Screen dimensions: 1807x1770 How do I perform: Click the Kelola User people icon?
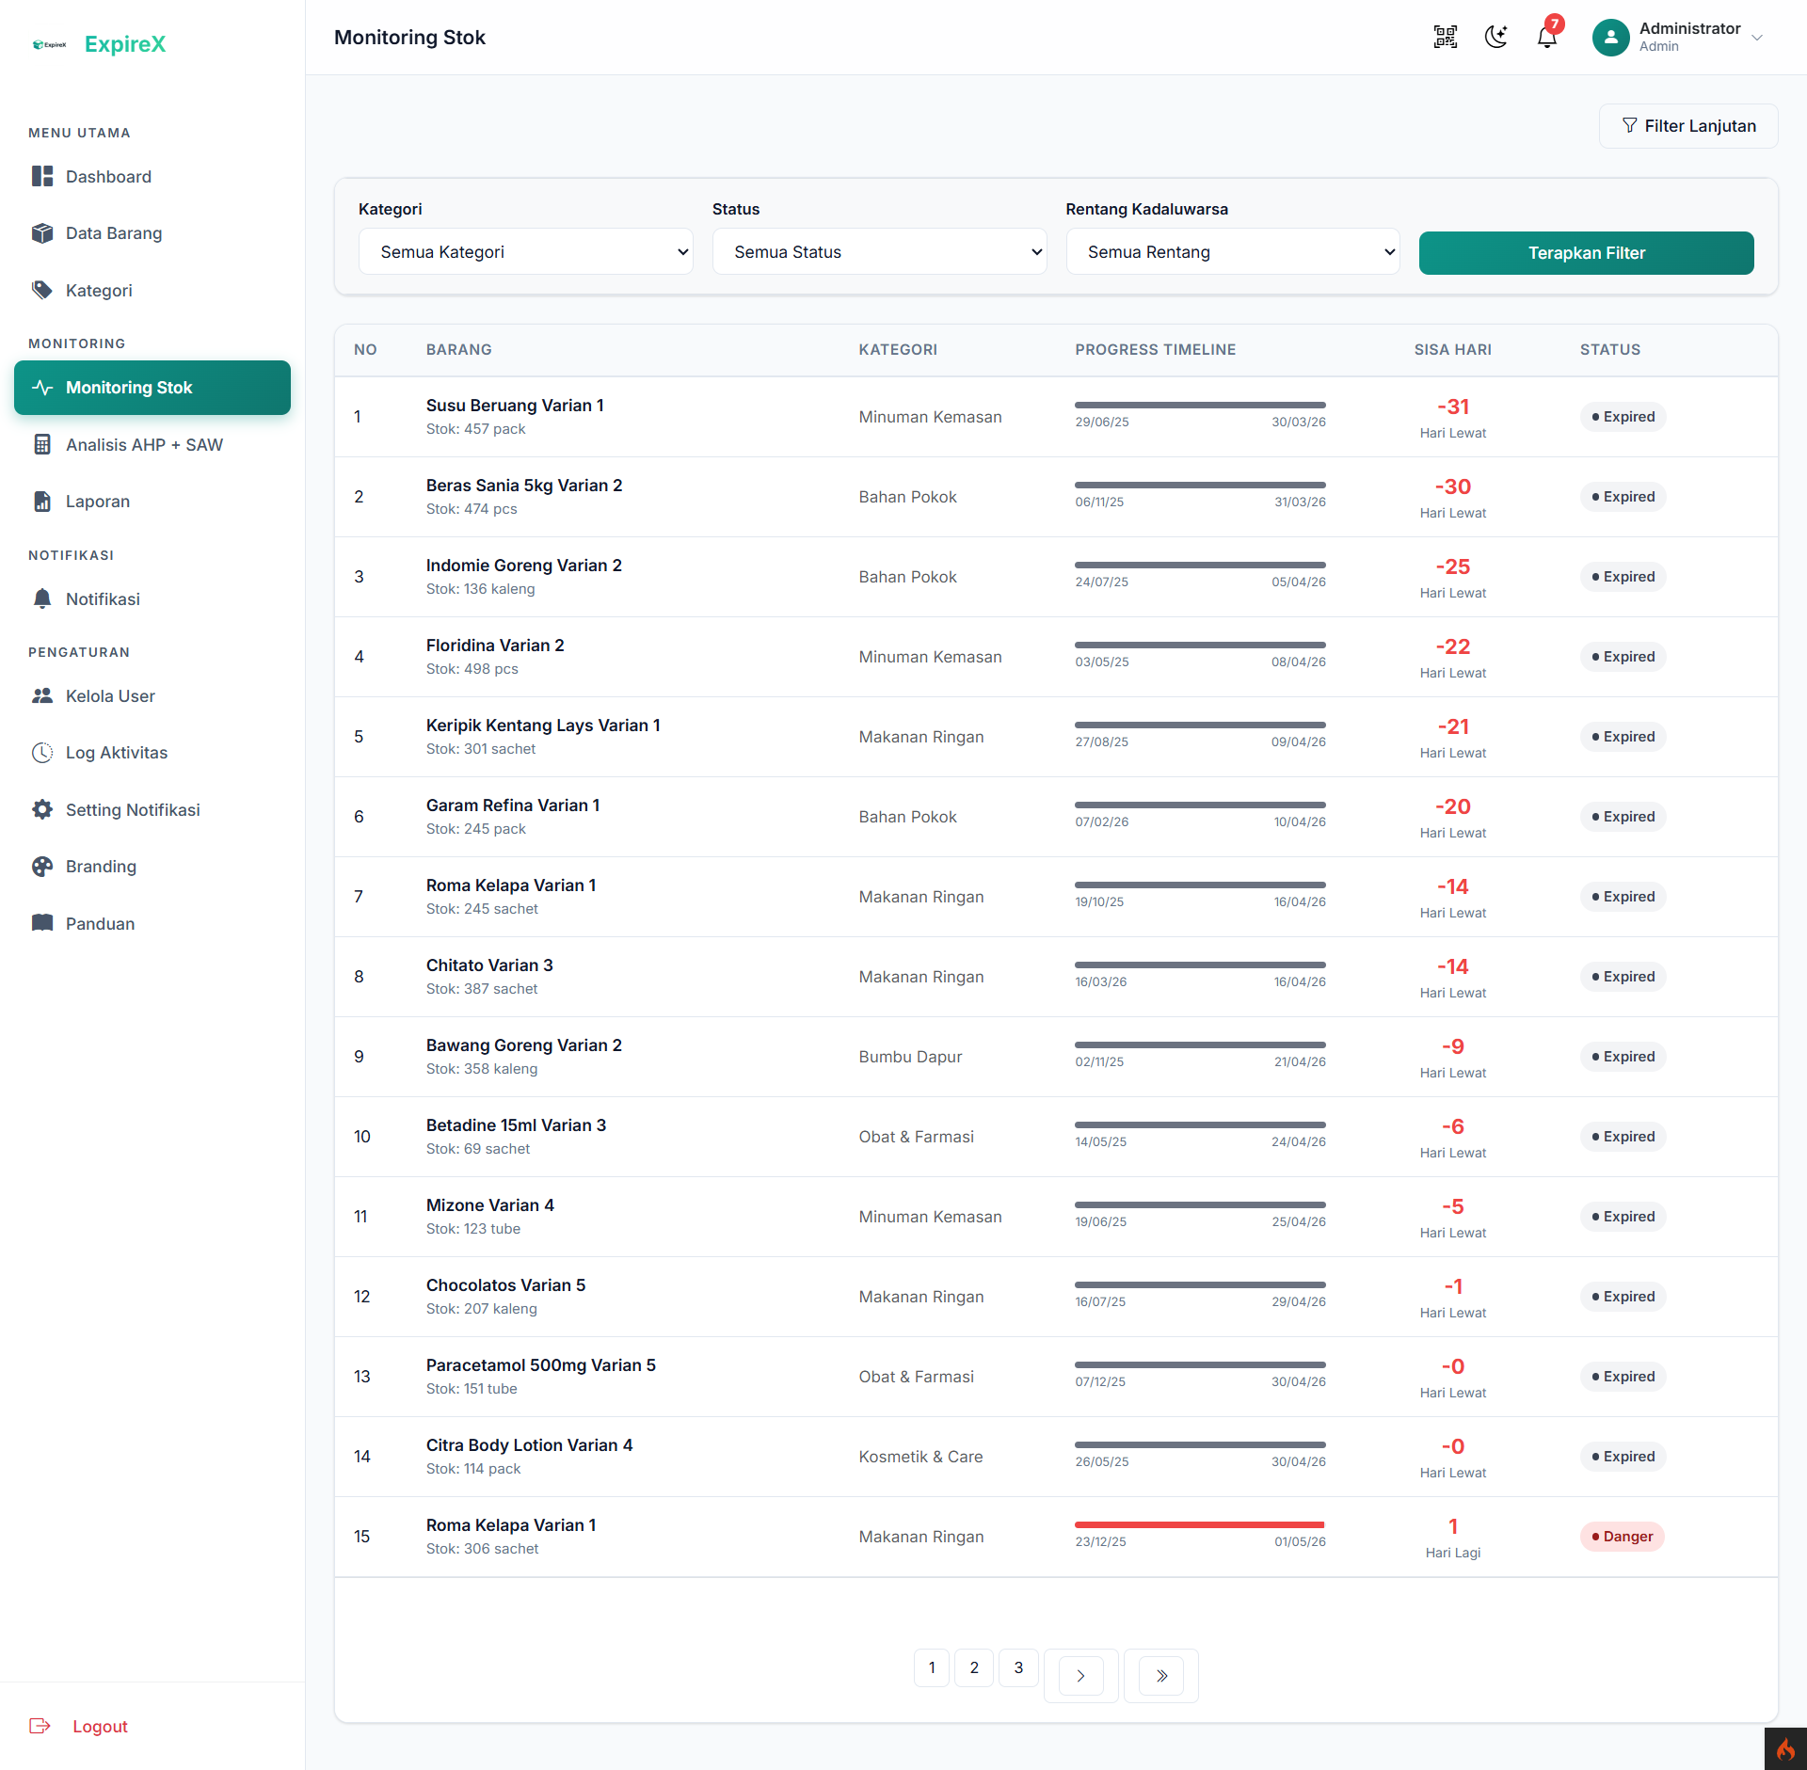(x=42, y=696)
